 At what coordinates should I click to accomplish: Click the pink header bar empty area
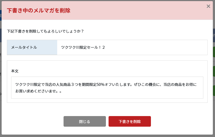[137, 11]
